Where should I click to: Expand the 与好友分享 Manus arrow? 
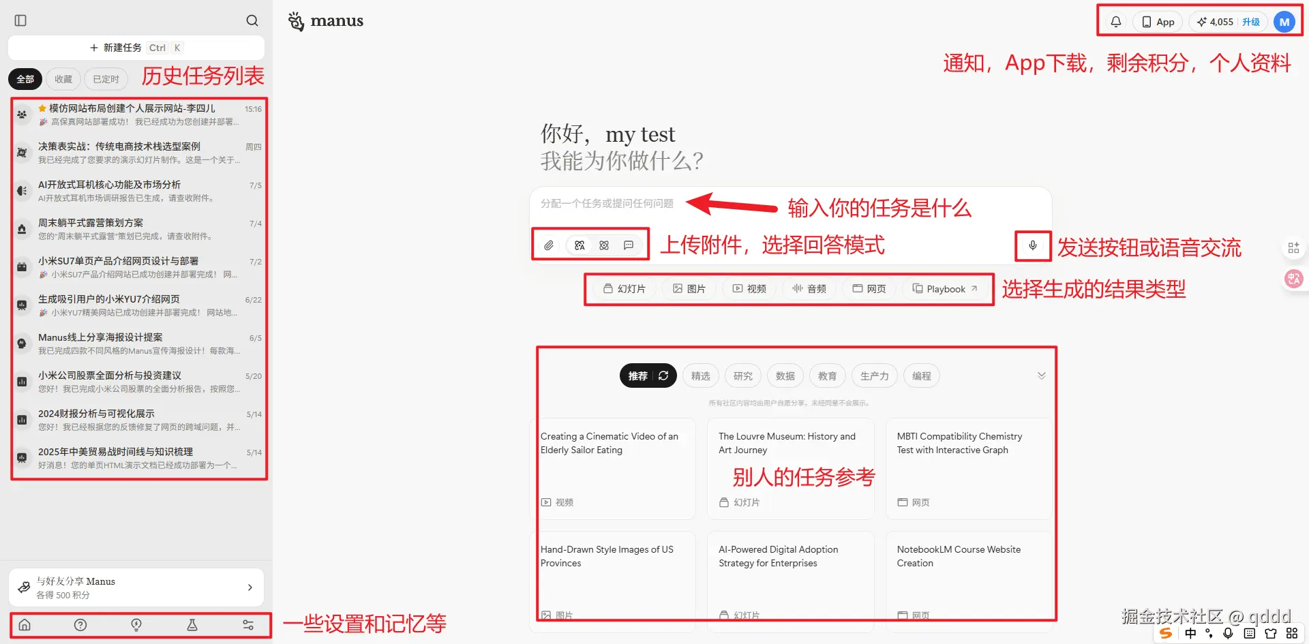(x=250, y=587)
